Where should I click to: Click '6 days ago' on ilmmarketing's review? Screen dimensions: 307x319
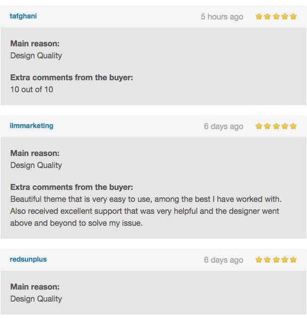(223, 126)
